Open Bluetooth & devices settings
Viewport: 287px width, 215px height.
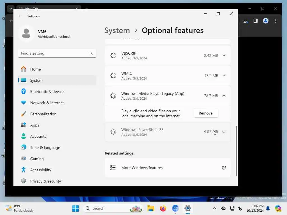pos(57,92)
